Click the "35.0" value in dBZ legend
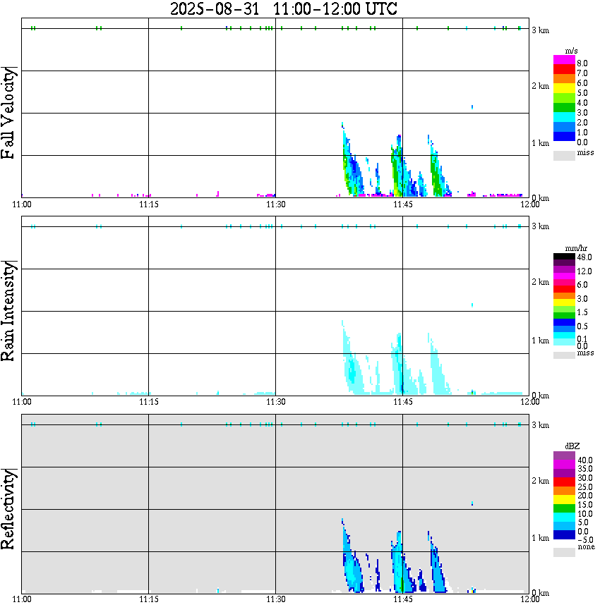Image resolution: width=600 pixels, height=612 pixels. (x=585, y=469)
